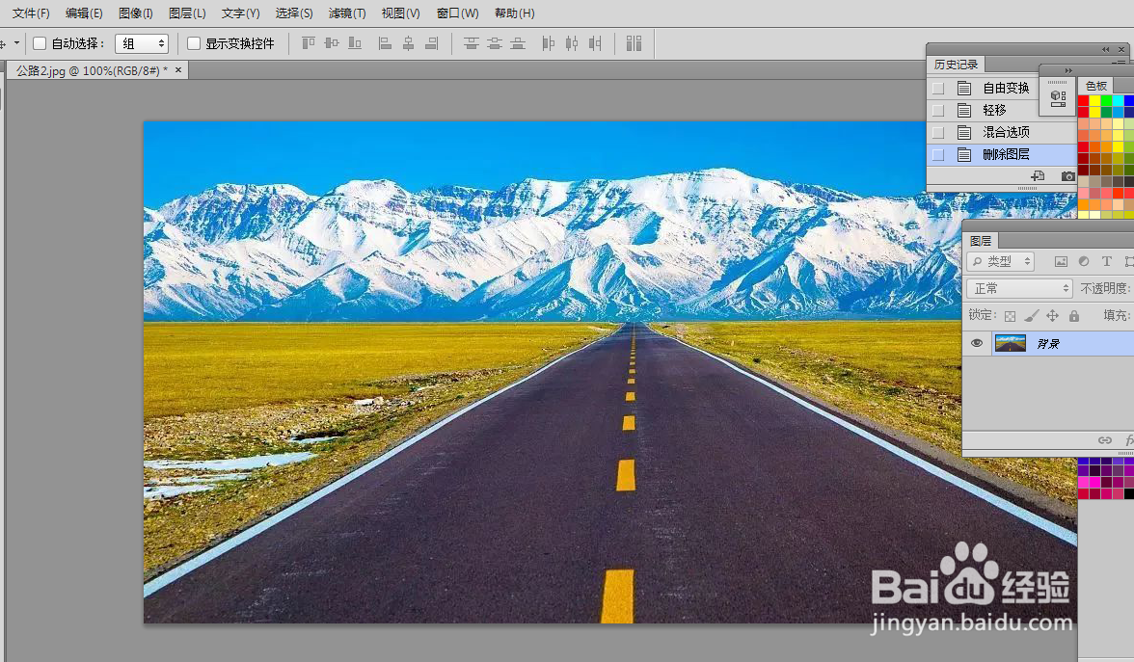Screen dimensions: 1134x662
Task: Open the 窗口(W) menu
Action: (x=458, y=13)
